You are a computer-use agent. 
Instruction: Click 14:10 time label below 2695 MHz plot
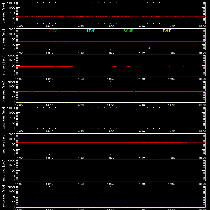pyautogui.click(x=50, y=132)
